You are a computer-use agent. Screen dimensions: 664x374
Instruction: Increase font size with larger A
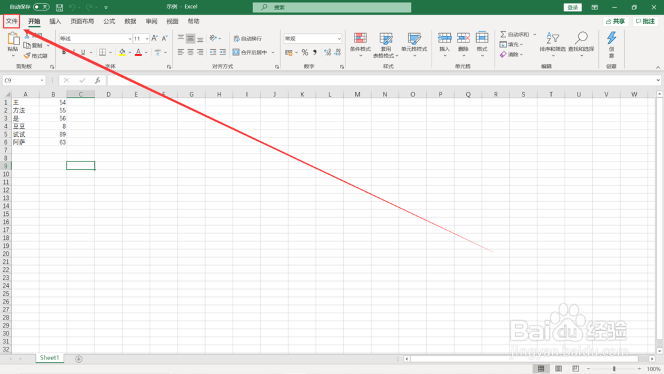[155, 38]
